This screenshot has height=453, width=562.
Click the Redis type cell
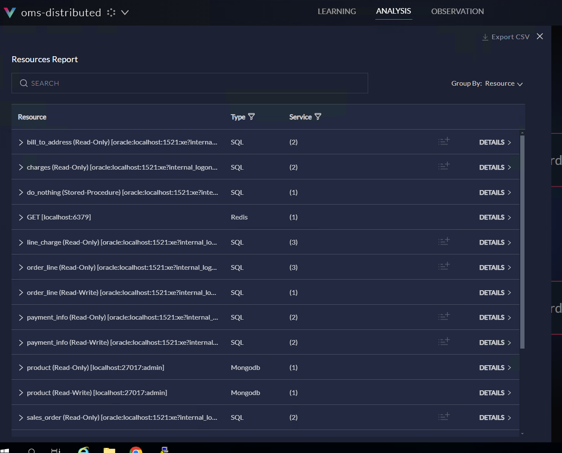click(x=239, y=217)
